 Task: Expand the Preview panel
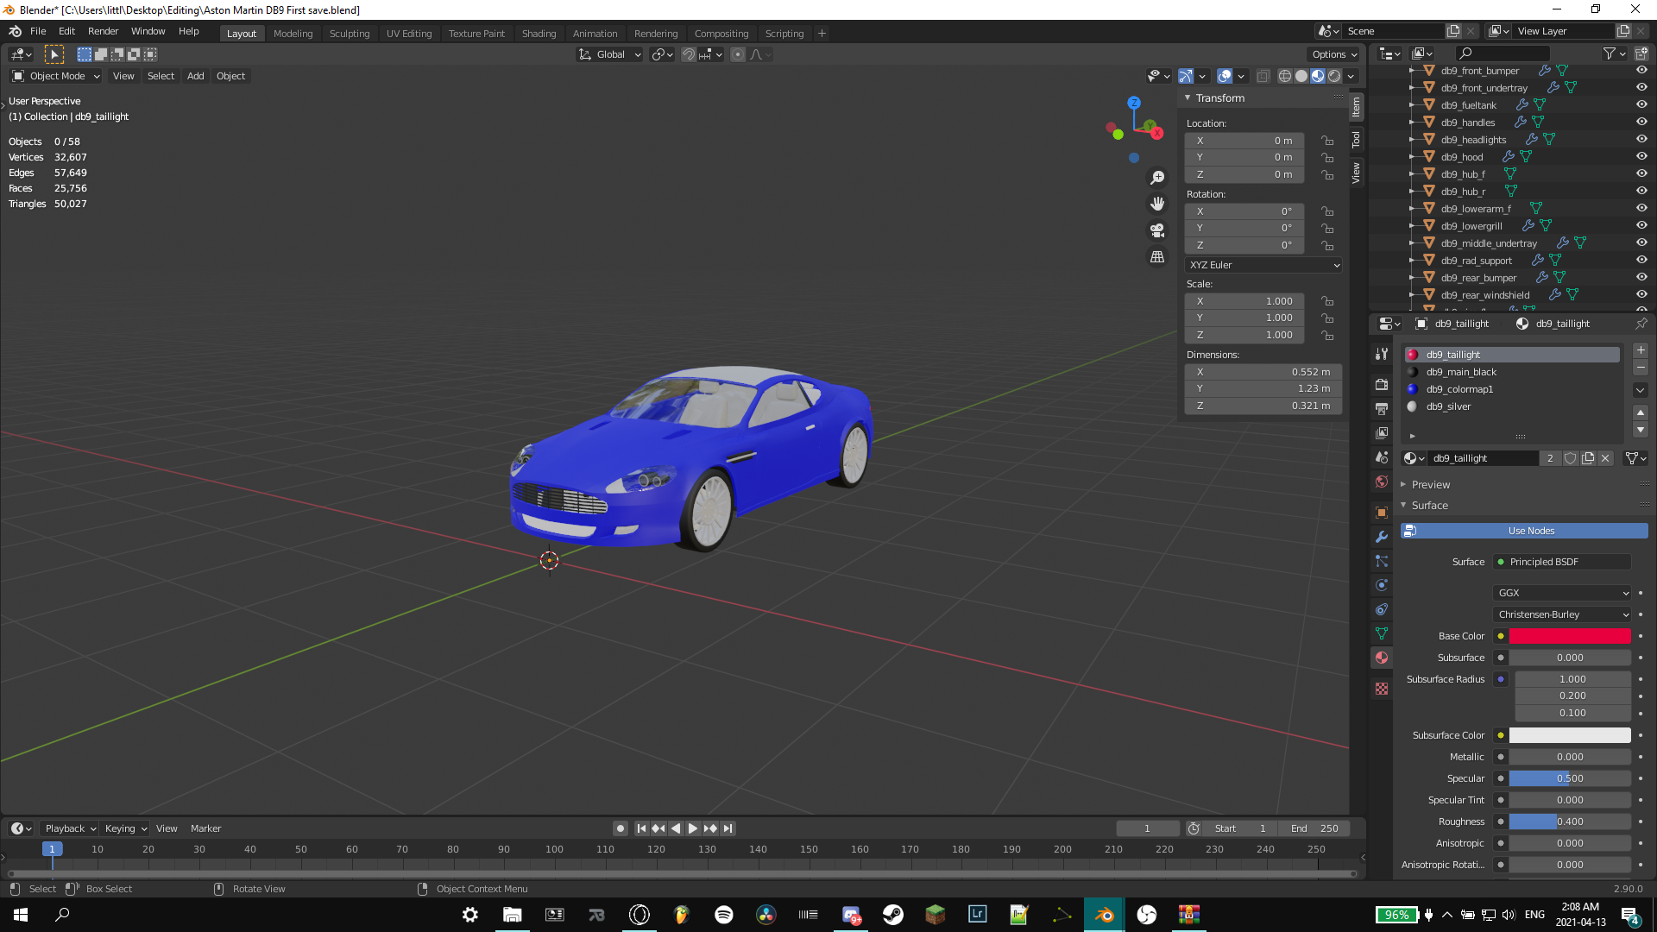point(1430,485)
